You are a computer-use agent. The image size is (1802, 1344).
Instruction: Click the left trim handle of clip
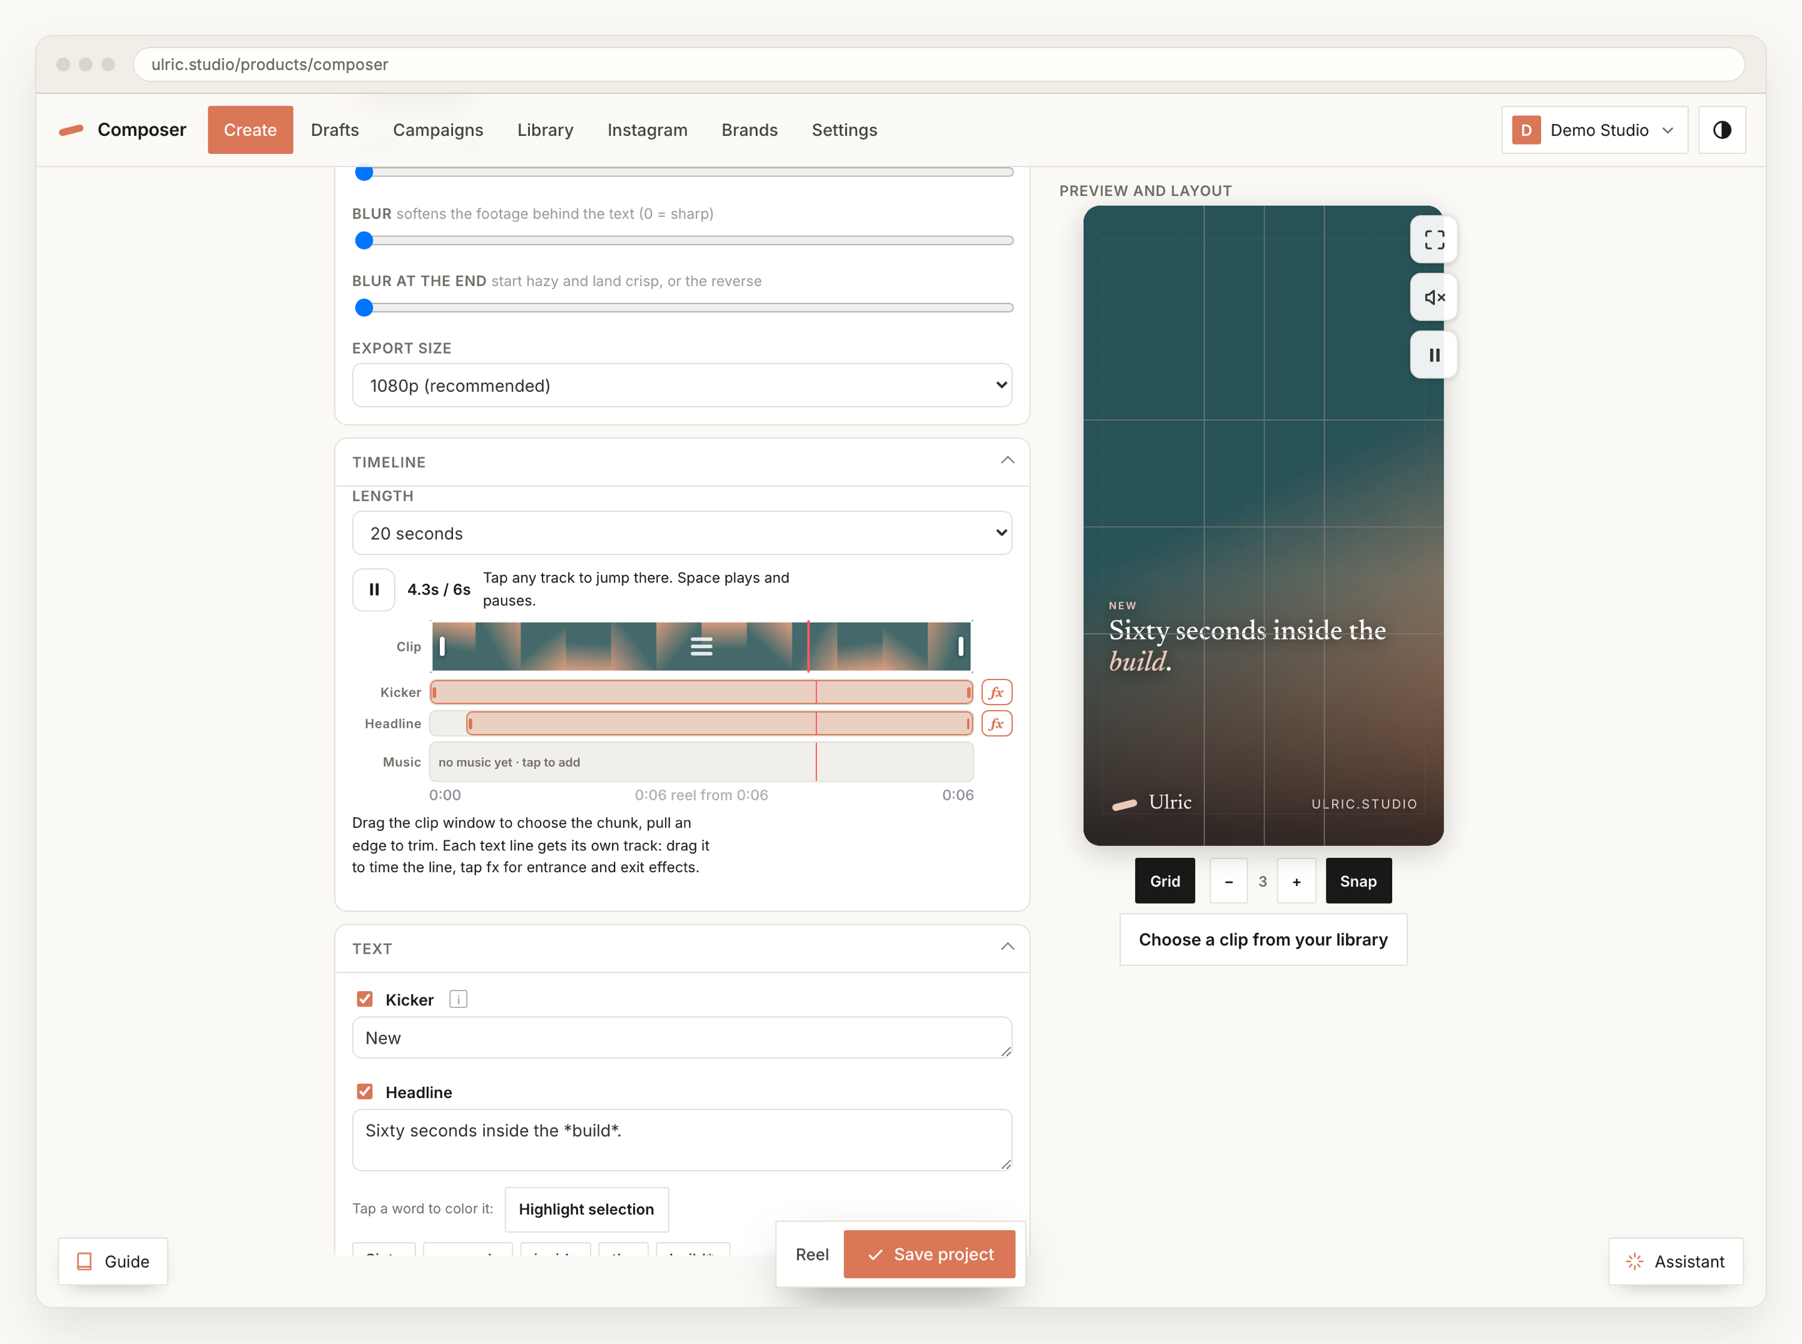(442, 646)
